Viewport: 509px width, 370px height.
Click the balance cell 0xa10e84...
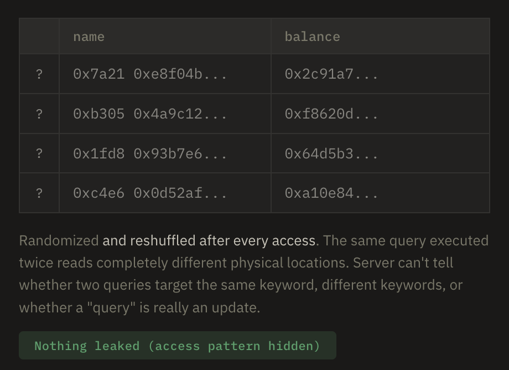pyautogui.click(x=331, y=193)
